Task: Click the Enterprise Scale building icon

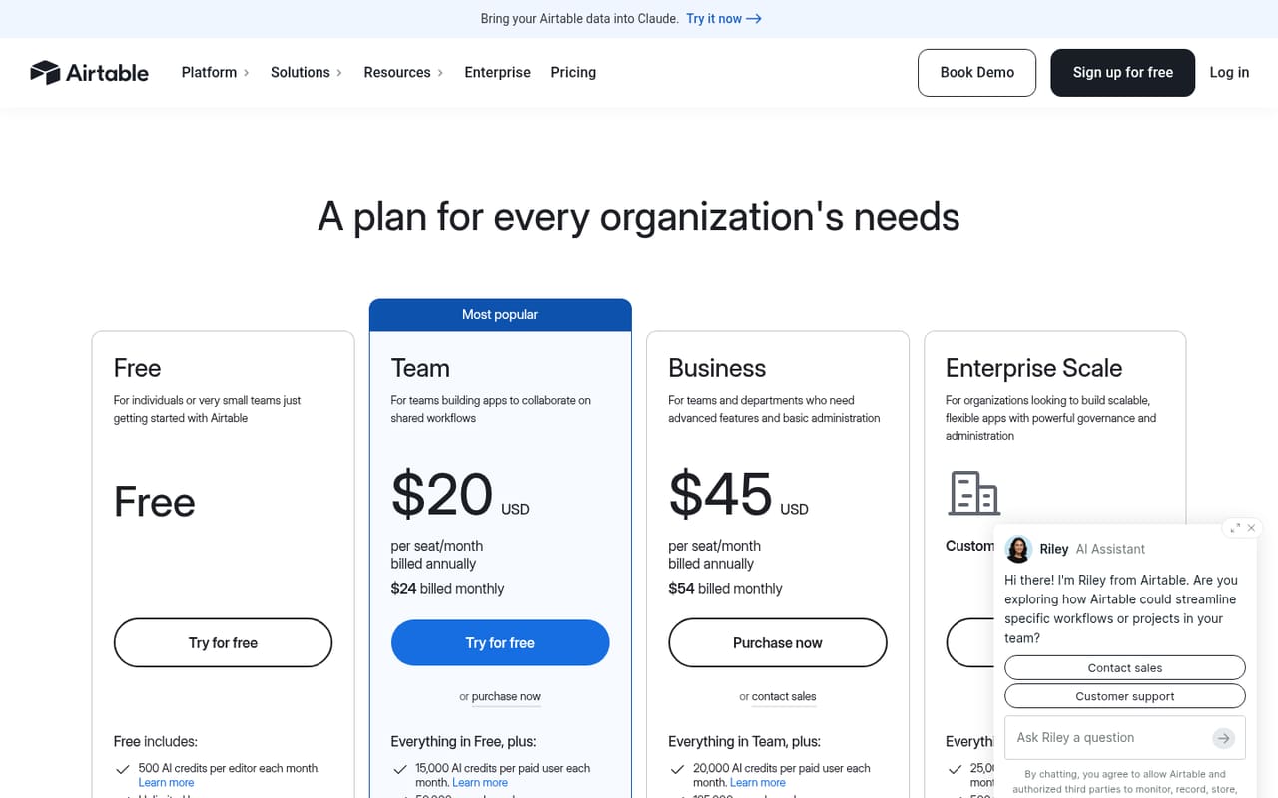Action: point(973,493)
